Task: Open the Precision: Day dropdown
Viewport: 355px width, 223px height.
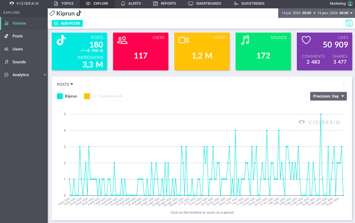Action: point(328,96)
